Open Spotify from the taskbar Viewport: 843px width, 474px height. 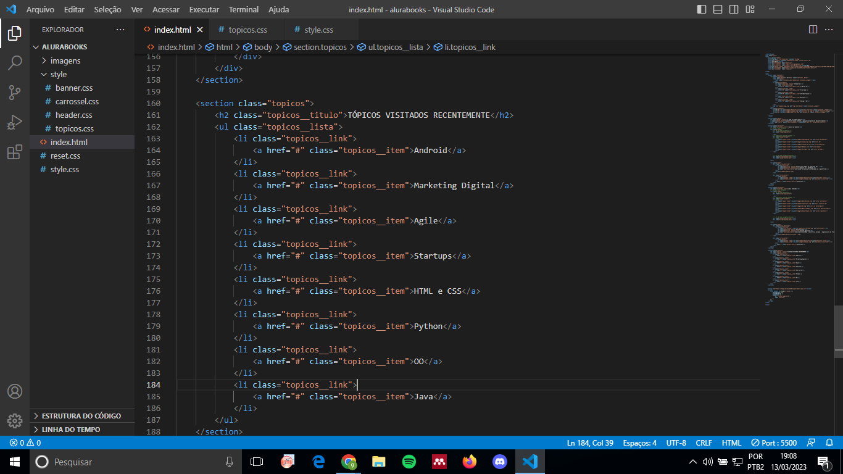tap(409, 462)
